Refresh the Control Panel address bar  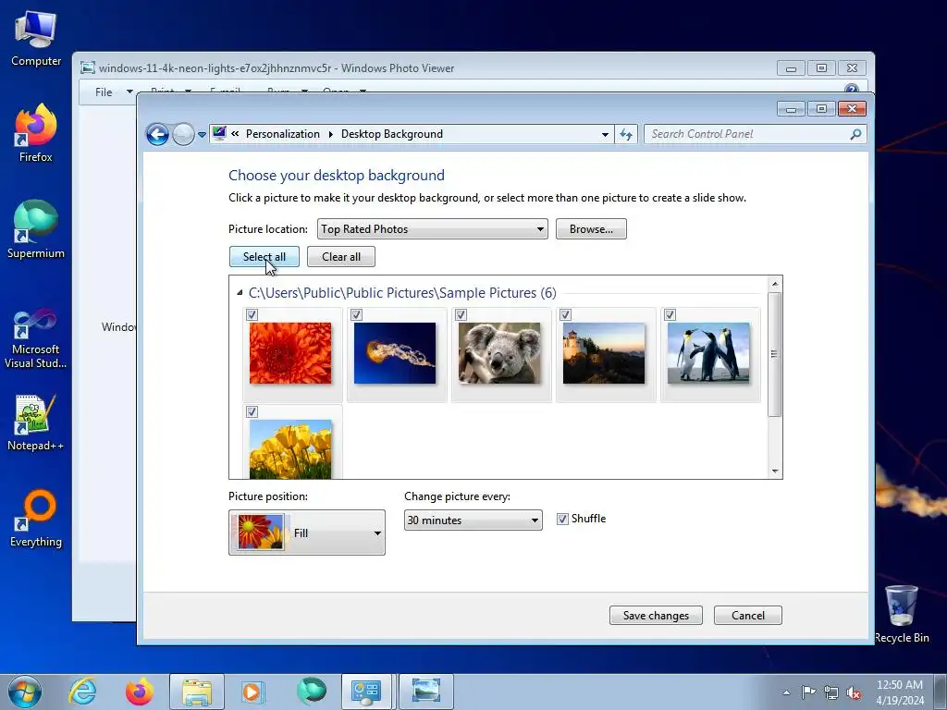626,134
